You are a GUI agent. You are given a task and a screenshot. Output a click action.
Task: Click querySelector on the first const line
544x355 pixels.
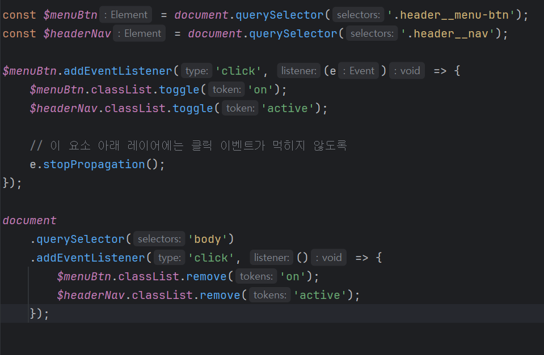point(280,15)
